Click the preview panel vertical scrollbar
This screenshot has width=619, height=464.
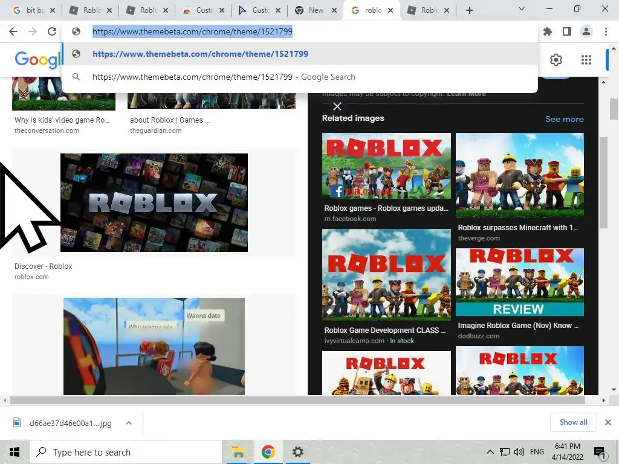pos(603,182)
